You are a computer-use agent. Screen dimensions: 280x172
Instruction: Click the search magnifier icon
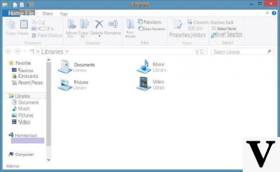point(269,52)
